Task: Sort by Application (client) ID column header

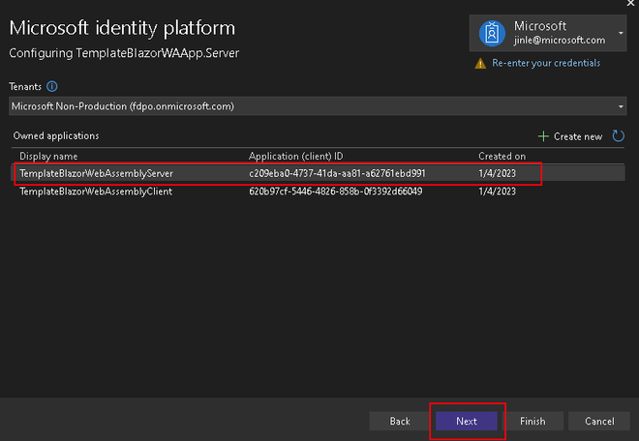Action: tap(296, 157)
